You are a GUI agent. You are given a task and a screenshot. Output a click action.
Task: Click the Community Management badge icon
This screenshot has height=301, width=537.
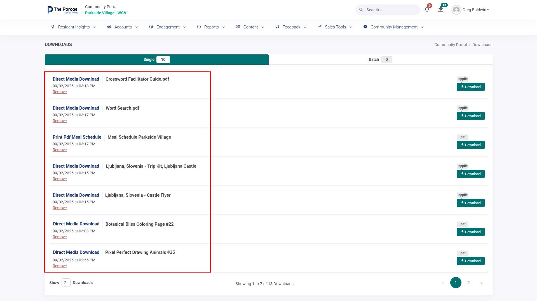365,27
